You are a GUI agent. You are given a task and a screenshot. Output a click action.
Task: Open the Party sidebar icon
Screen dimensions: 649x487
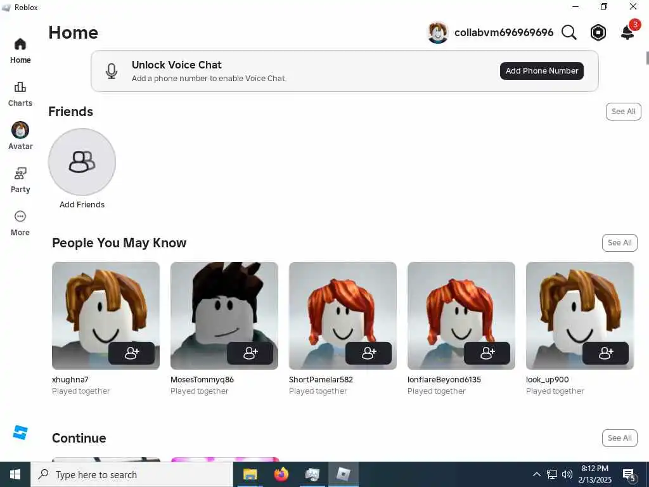point(20,173)
